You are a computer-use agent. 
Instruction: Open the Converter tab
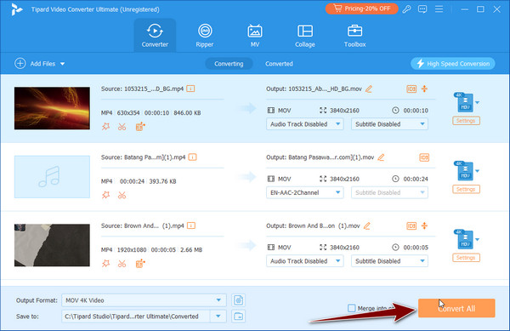point(155,35)
